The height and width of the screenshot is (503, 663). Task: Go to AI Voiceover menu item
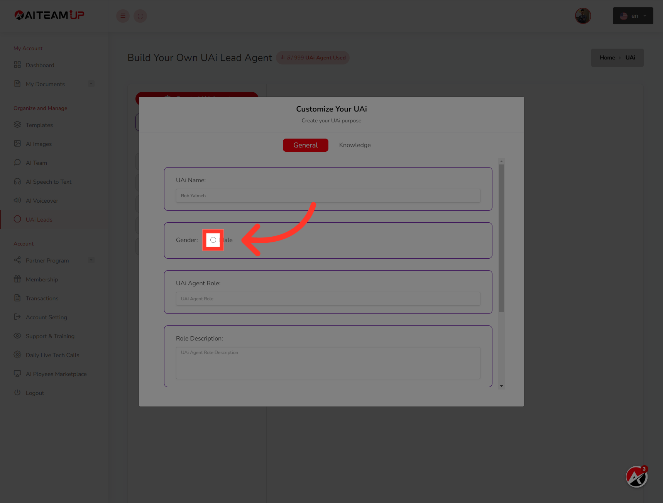pos(42,201)
